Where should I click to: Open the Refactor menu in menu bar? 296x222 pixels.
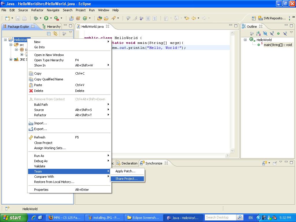click(x=37, y=10)
